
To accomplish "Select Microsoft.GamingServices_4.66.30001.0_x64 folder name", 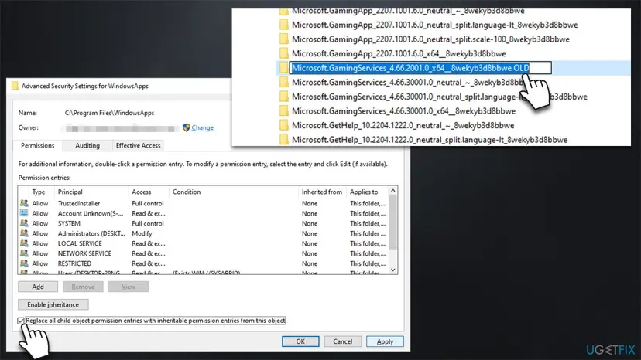I will [x=403, y=111].
